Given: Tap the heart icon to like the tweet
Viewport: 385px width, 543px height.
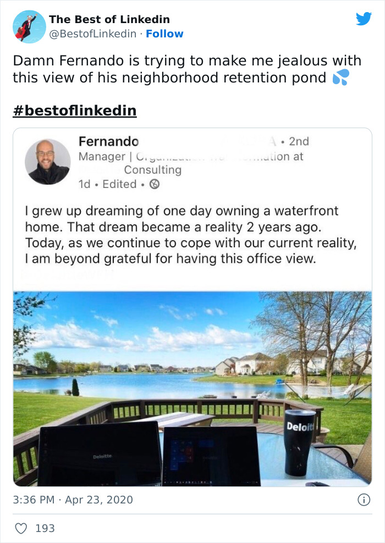Looking at the screenshot, I should 21,528.
